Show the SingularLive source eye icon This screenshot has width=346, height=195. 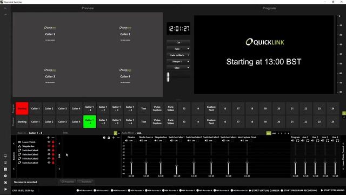tap(49, 146)
